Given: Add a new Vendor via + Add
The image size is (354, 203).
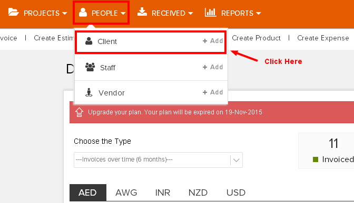Looking at the screenshot, I should (213, 92).
